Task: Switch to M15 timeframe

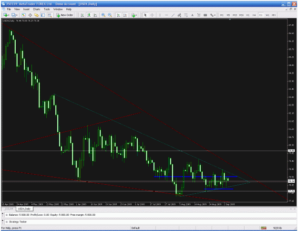Action: point(235,15)
